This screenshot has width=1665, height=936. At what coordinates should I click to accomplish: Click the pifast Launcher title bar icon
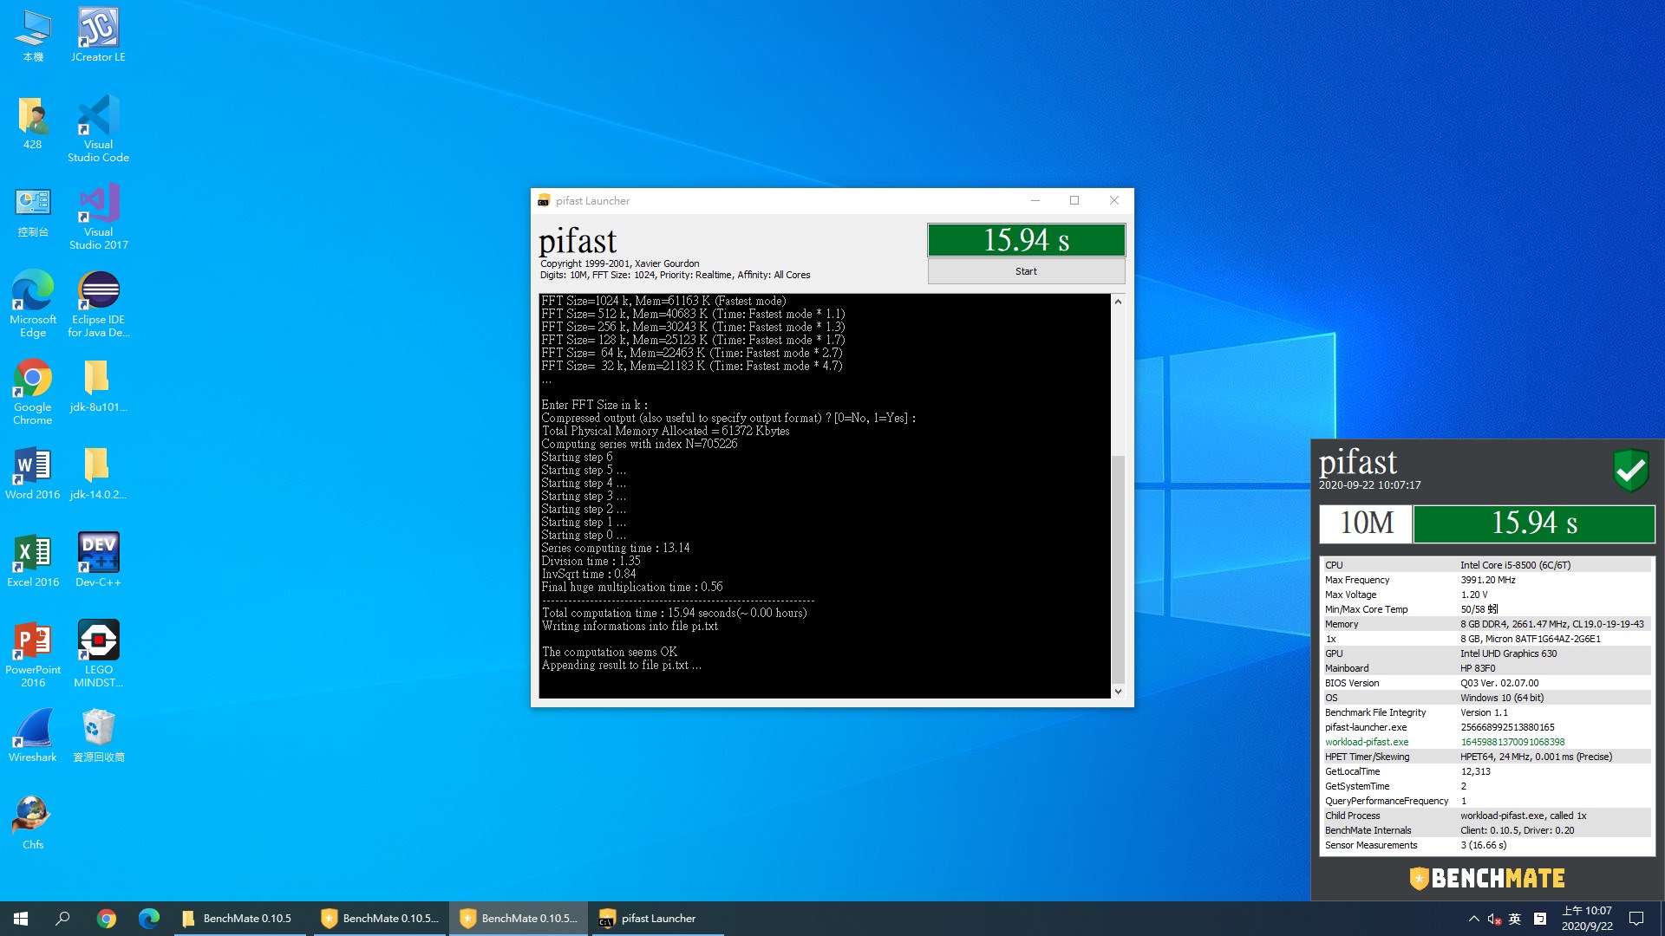point(544,200)
